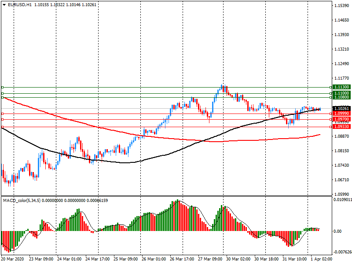Viewport: 352px width, 264px height.
Task: Click the 1.12490 price axis label
Action: (341, 64)
